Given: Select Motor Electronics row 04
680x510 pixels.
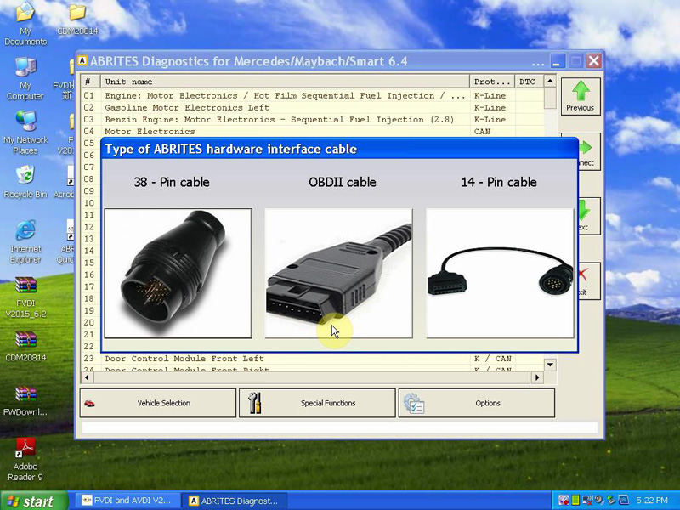Looking at the screenshot, I should pos(285,132).
